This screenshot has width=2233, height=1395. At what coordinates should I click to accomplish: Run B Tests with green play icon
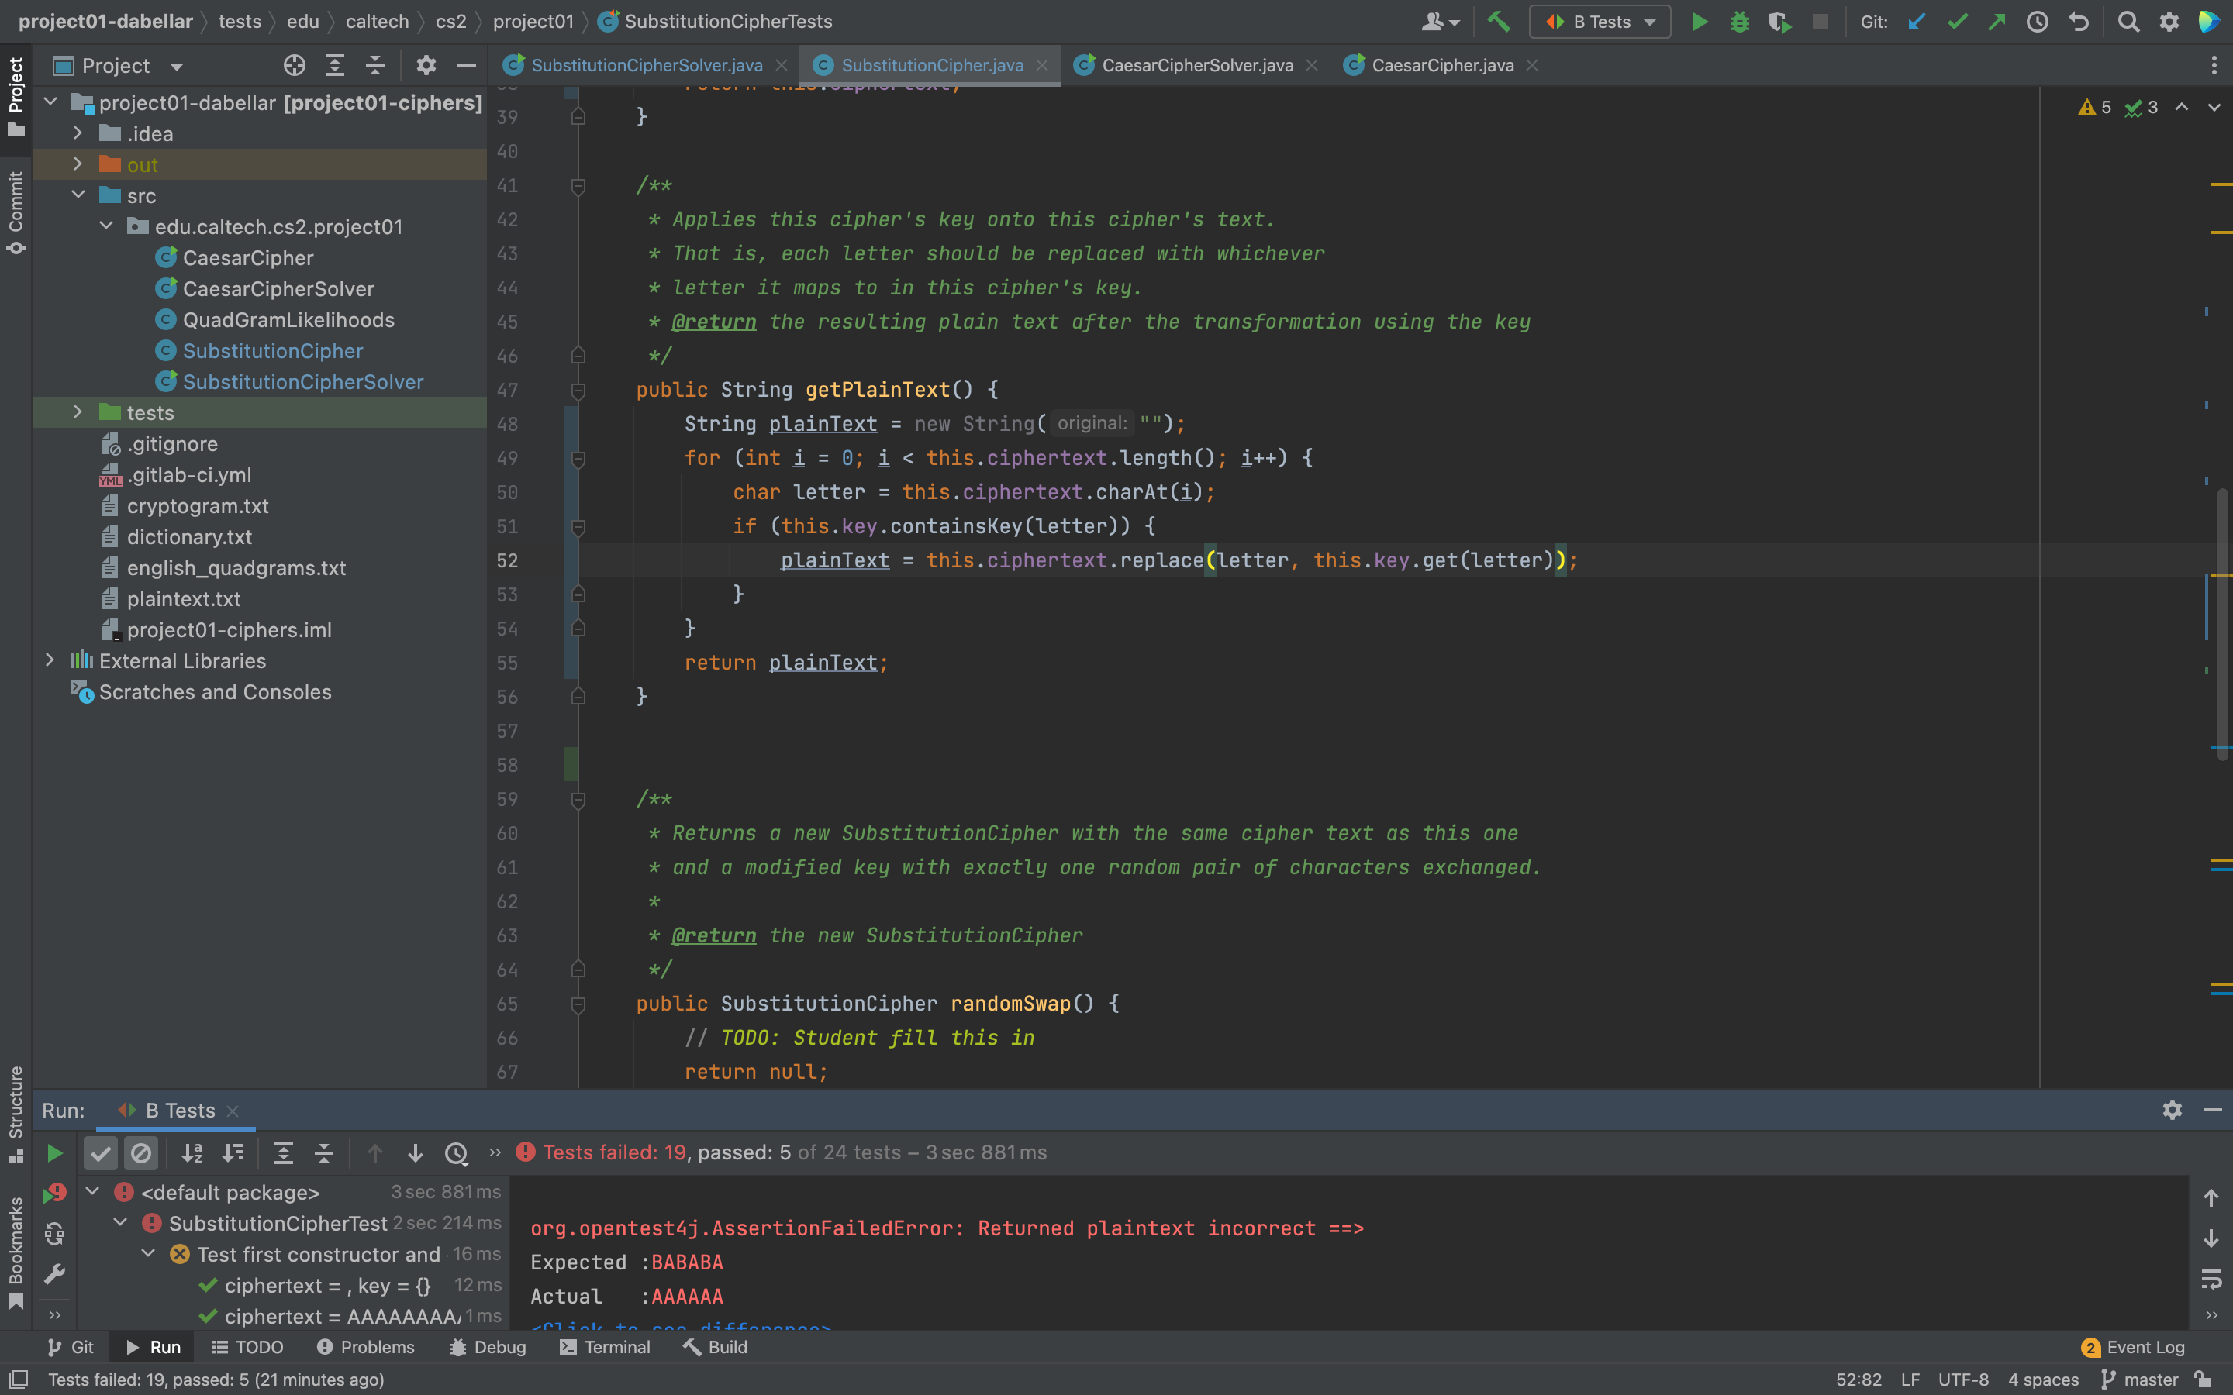(1700, 21)
